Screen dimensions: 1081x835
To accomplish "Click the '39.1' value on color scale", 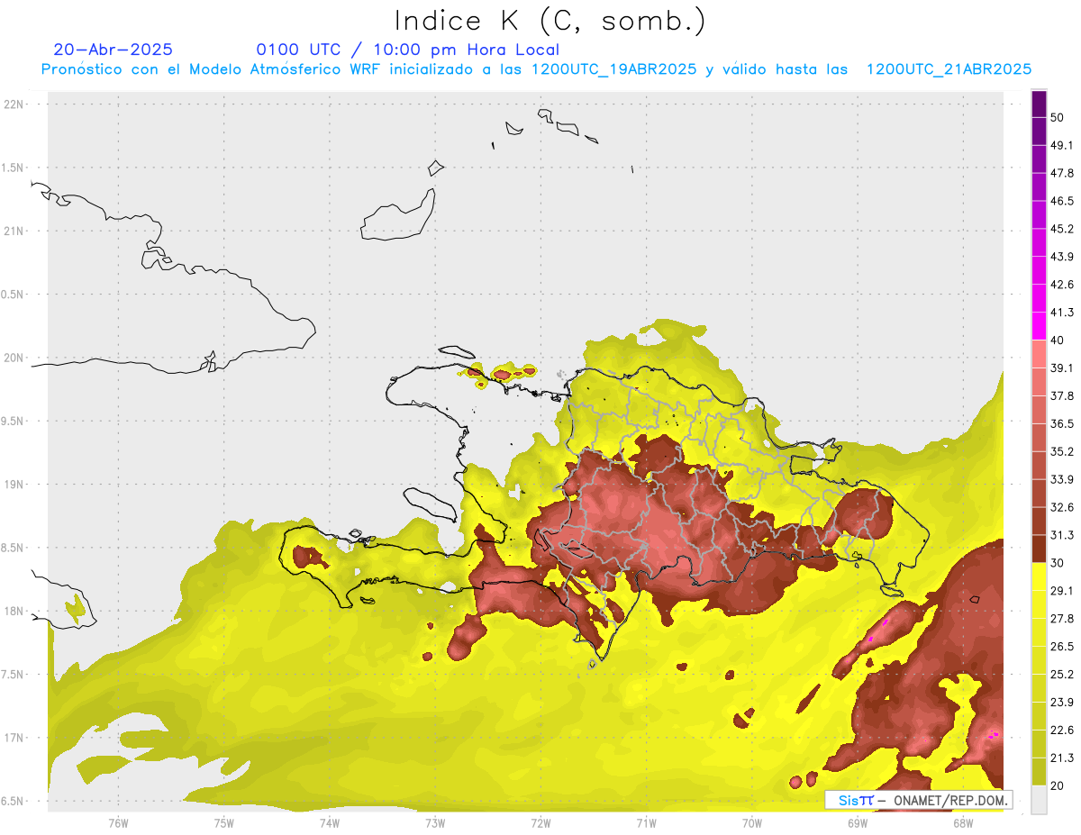I will tap(1061, 368).
